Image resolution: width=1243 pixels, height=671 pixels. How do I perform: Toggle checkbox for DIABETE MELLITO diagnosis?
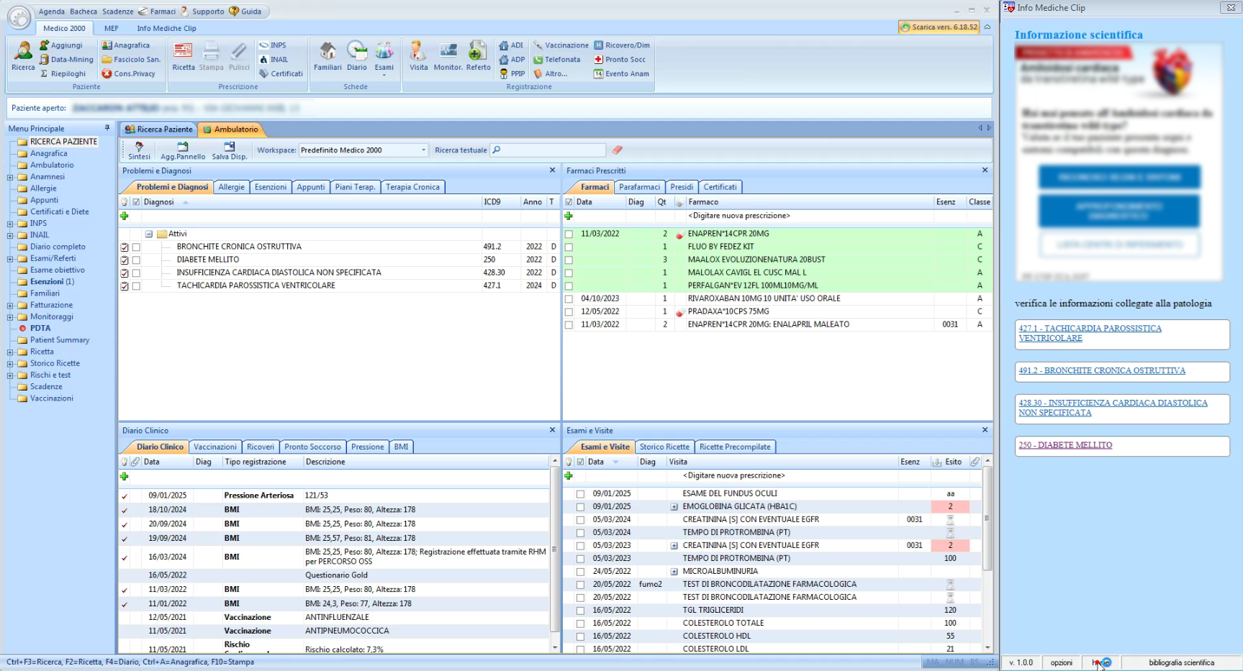click(x=136, y=260)
